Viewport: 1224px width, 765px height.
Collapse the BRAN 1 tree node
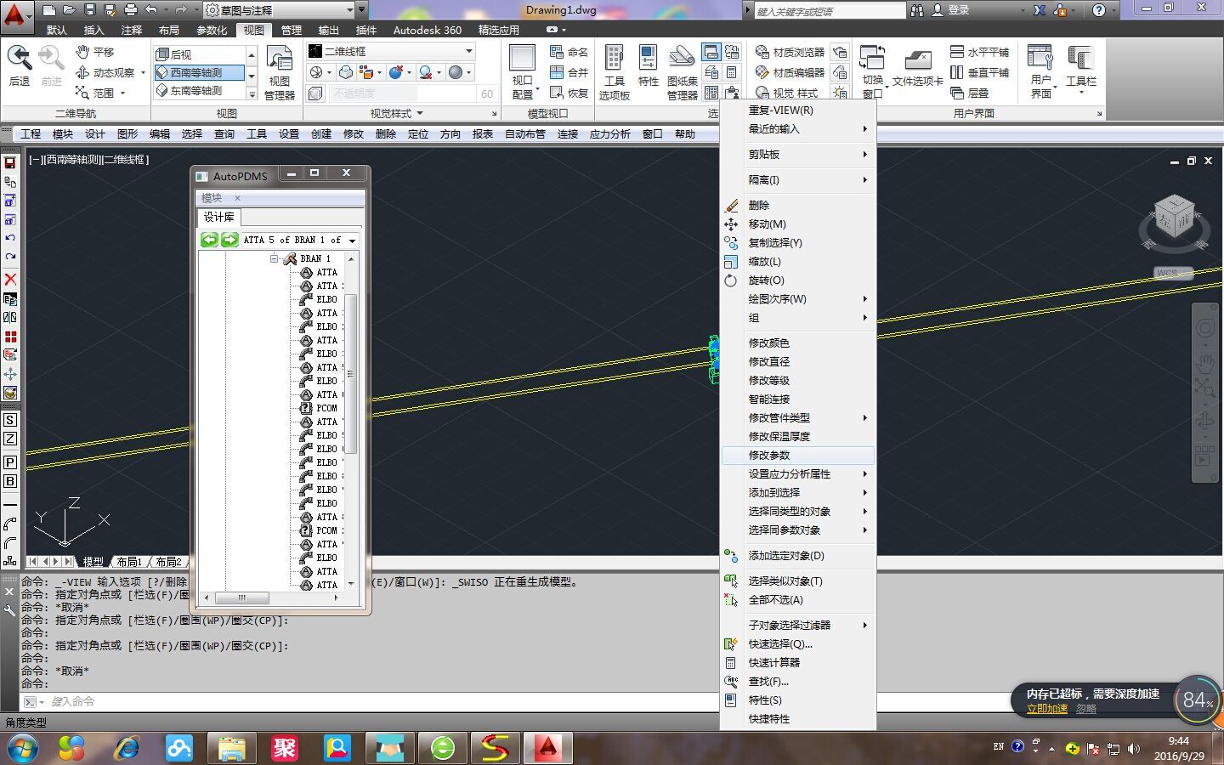(275, 258)
